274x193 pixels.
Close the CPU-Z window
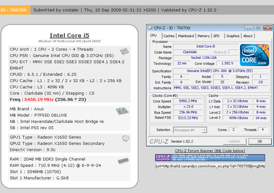coord(268,28)
